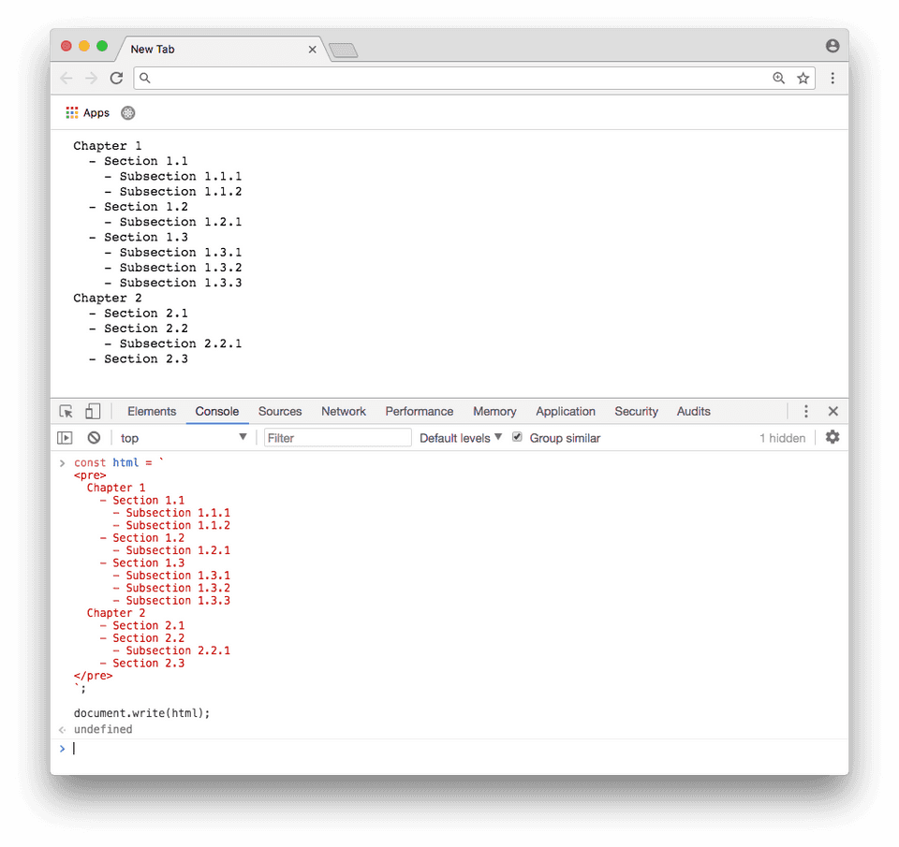This screenshot has height=847, width=899.
Task: Click the undefined result in console
Action: coord(103,729)
